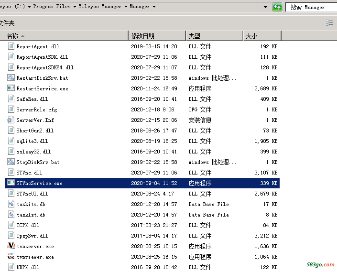This screenshot has height=272, width=337.
Task: Select the file name RestartService.exe
Action: [42, 88]
